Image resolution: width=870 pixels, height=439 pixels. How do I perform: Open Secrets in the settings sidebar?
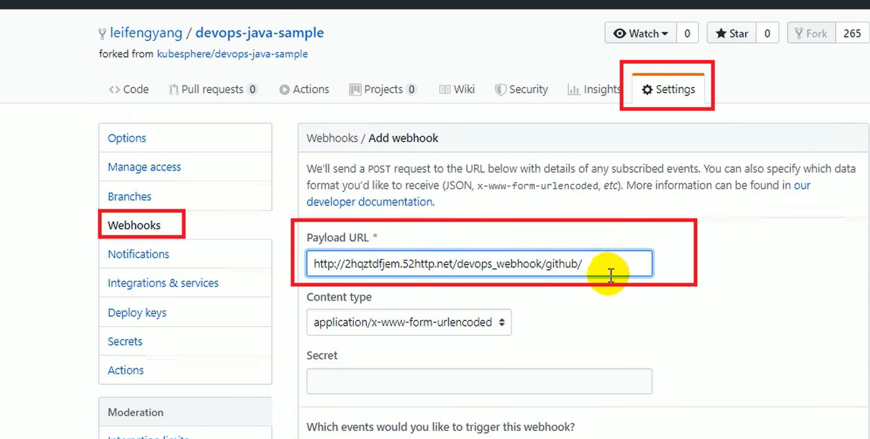point(185,342)
